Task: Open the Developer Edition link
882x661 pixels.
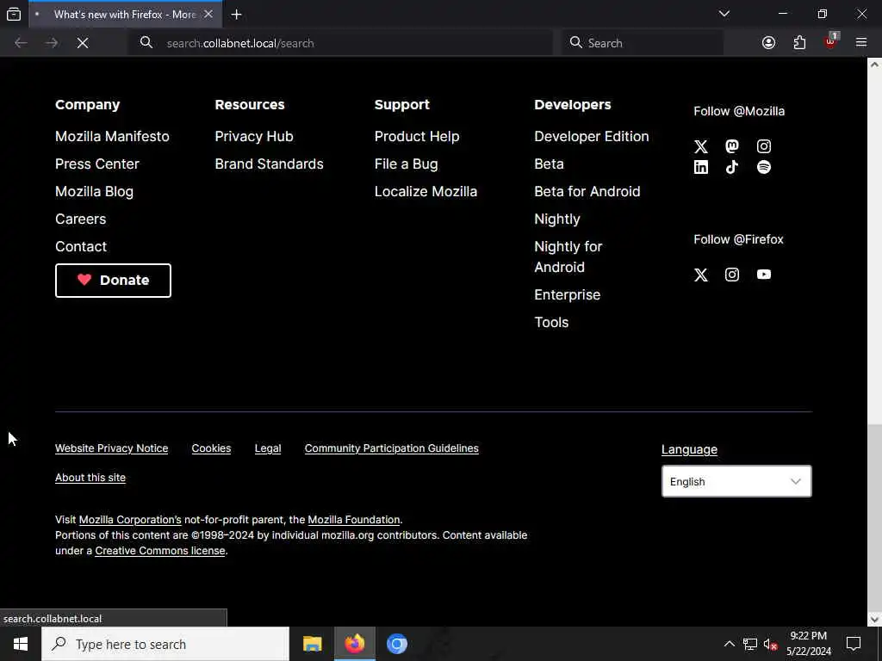Action: pos(591,137)
